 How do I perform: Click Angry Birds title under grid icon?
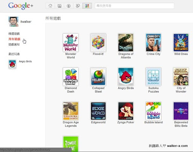pyautogui.click(x=126, y=88)
